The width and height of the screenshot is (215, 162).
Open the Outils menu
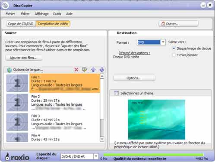point(57,14)
